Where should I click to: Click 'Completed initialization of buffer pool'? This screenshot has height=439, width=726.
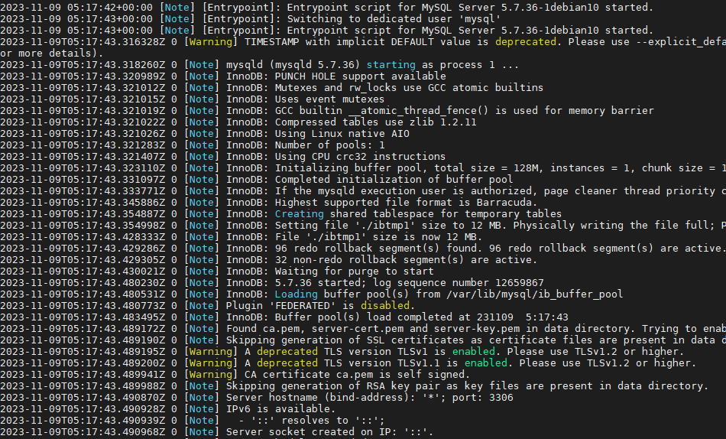pyautogui.click(x=394, y=180)
